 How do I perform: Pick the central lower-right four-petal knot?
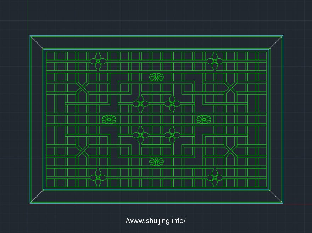click(172, 135)
